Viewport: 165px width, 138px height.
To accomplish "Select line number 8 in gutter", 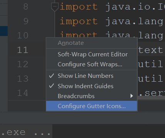I will click(x=26, y=7).
